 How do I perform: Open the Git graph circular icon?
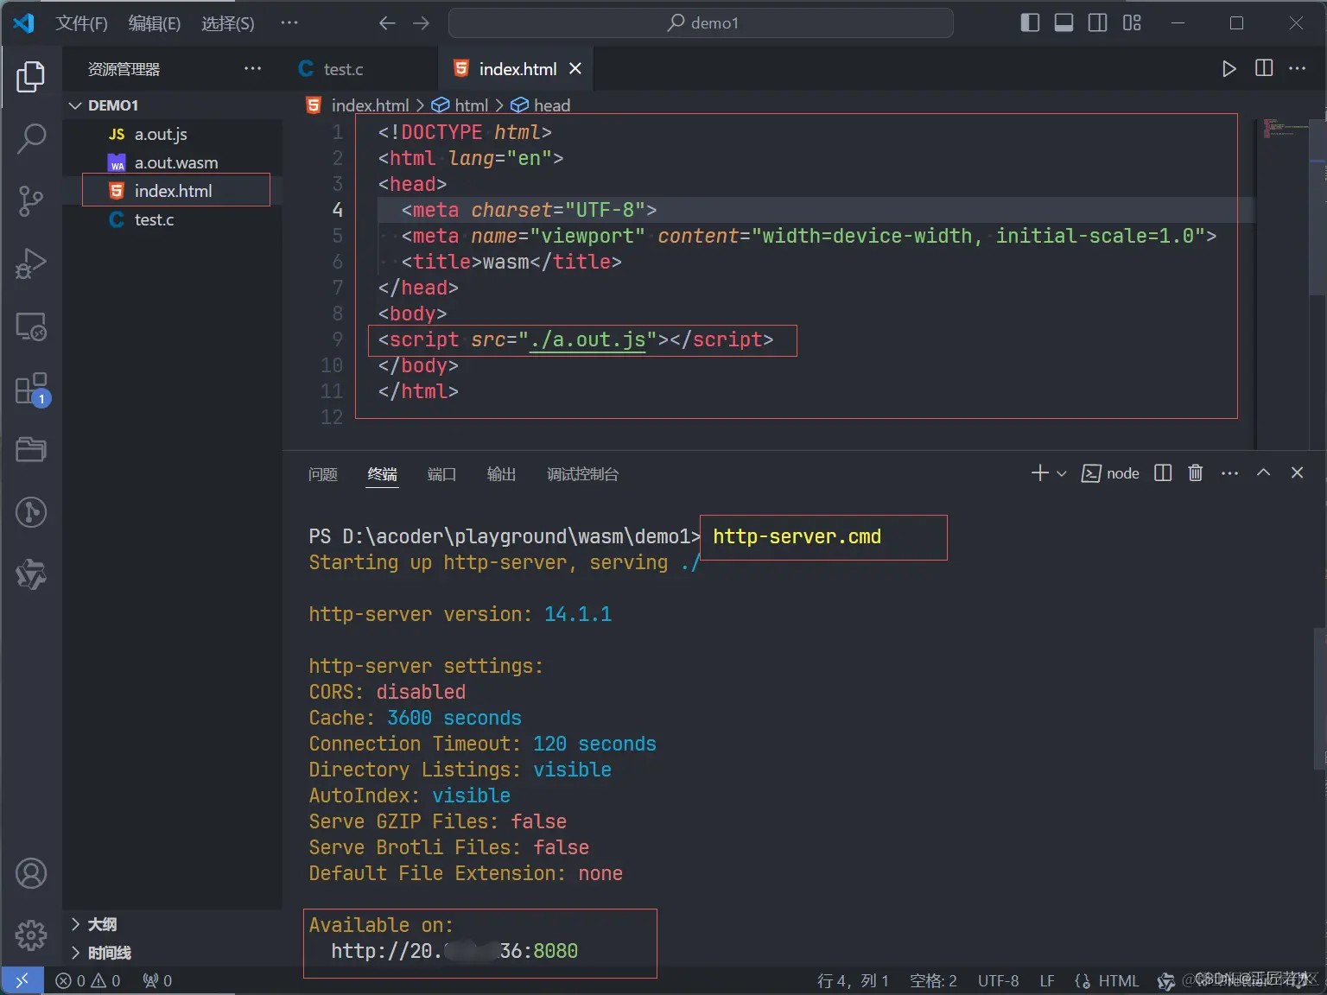click(31, 512)
